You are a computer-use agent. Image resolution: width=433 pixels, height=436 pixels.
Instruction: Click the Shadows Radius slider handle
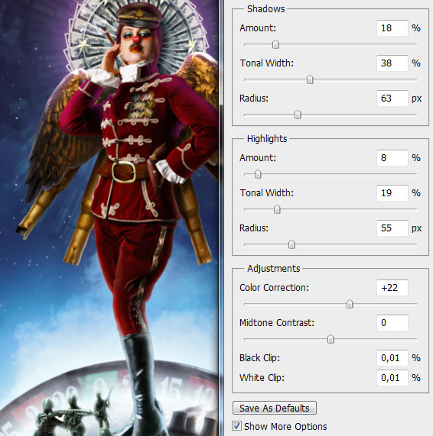coord(298,115)
